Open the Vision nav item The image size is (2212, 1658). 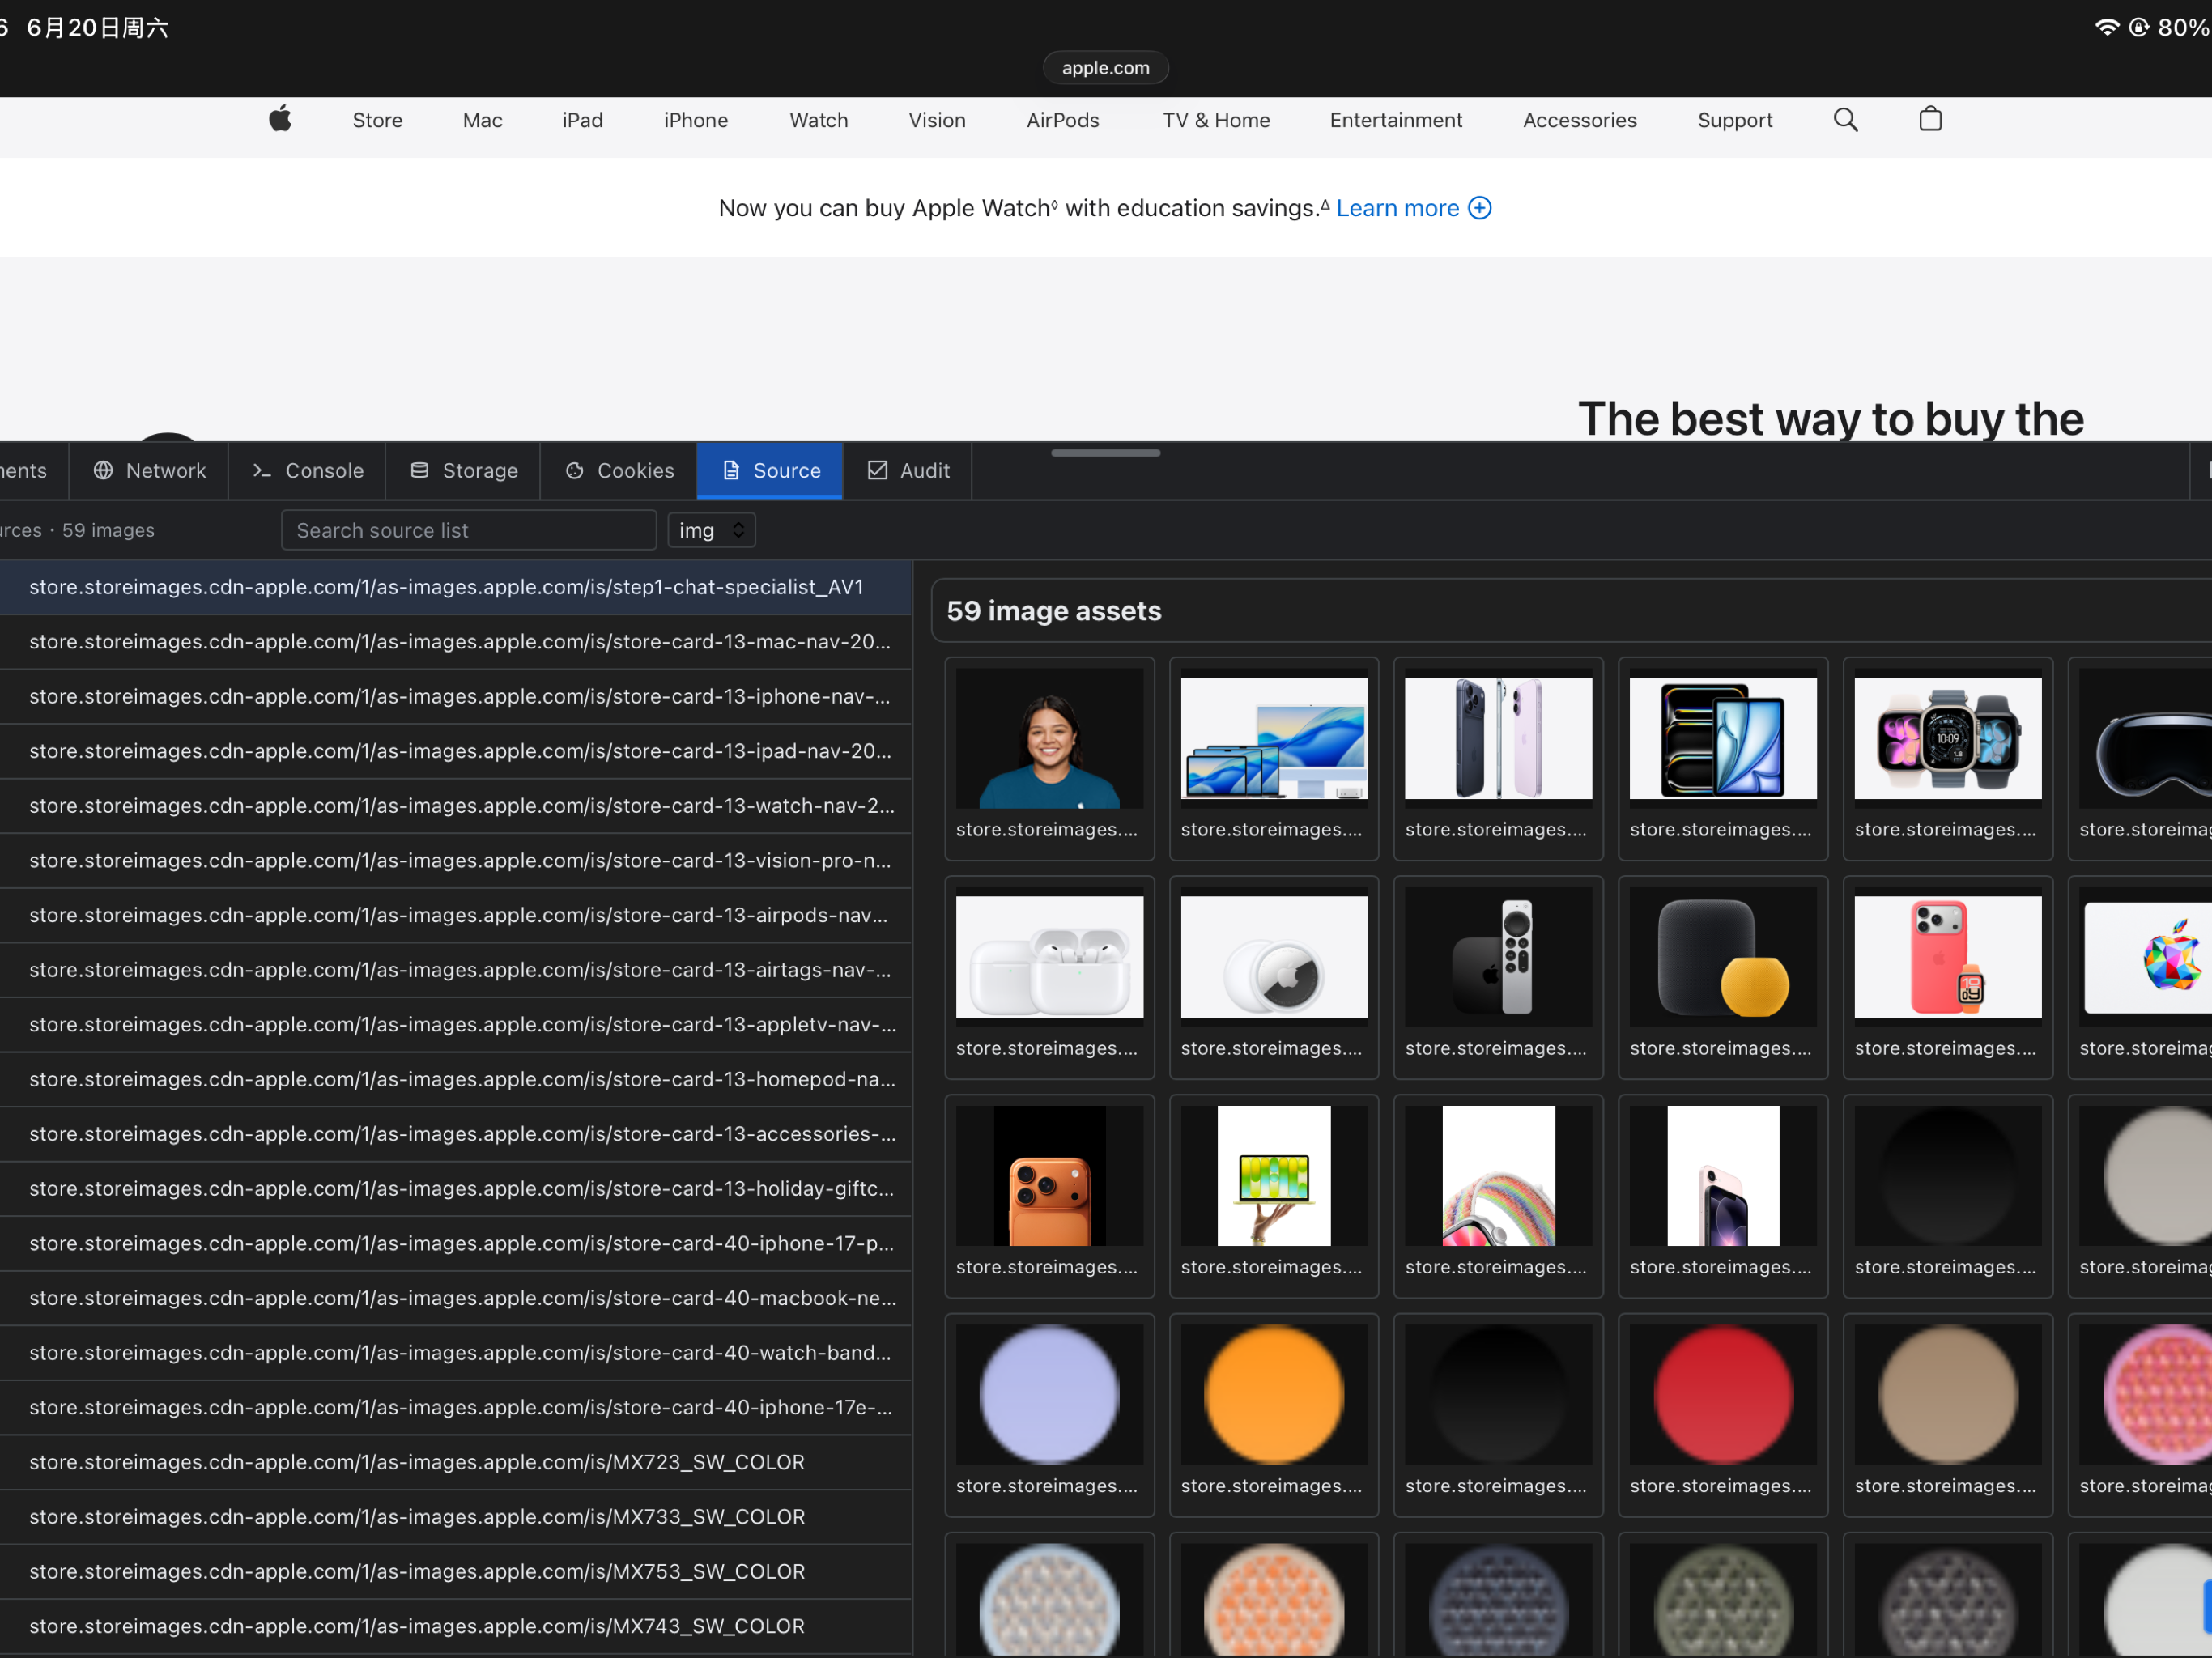click(936, 120)
